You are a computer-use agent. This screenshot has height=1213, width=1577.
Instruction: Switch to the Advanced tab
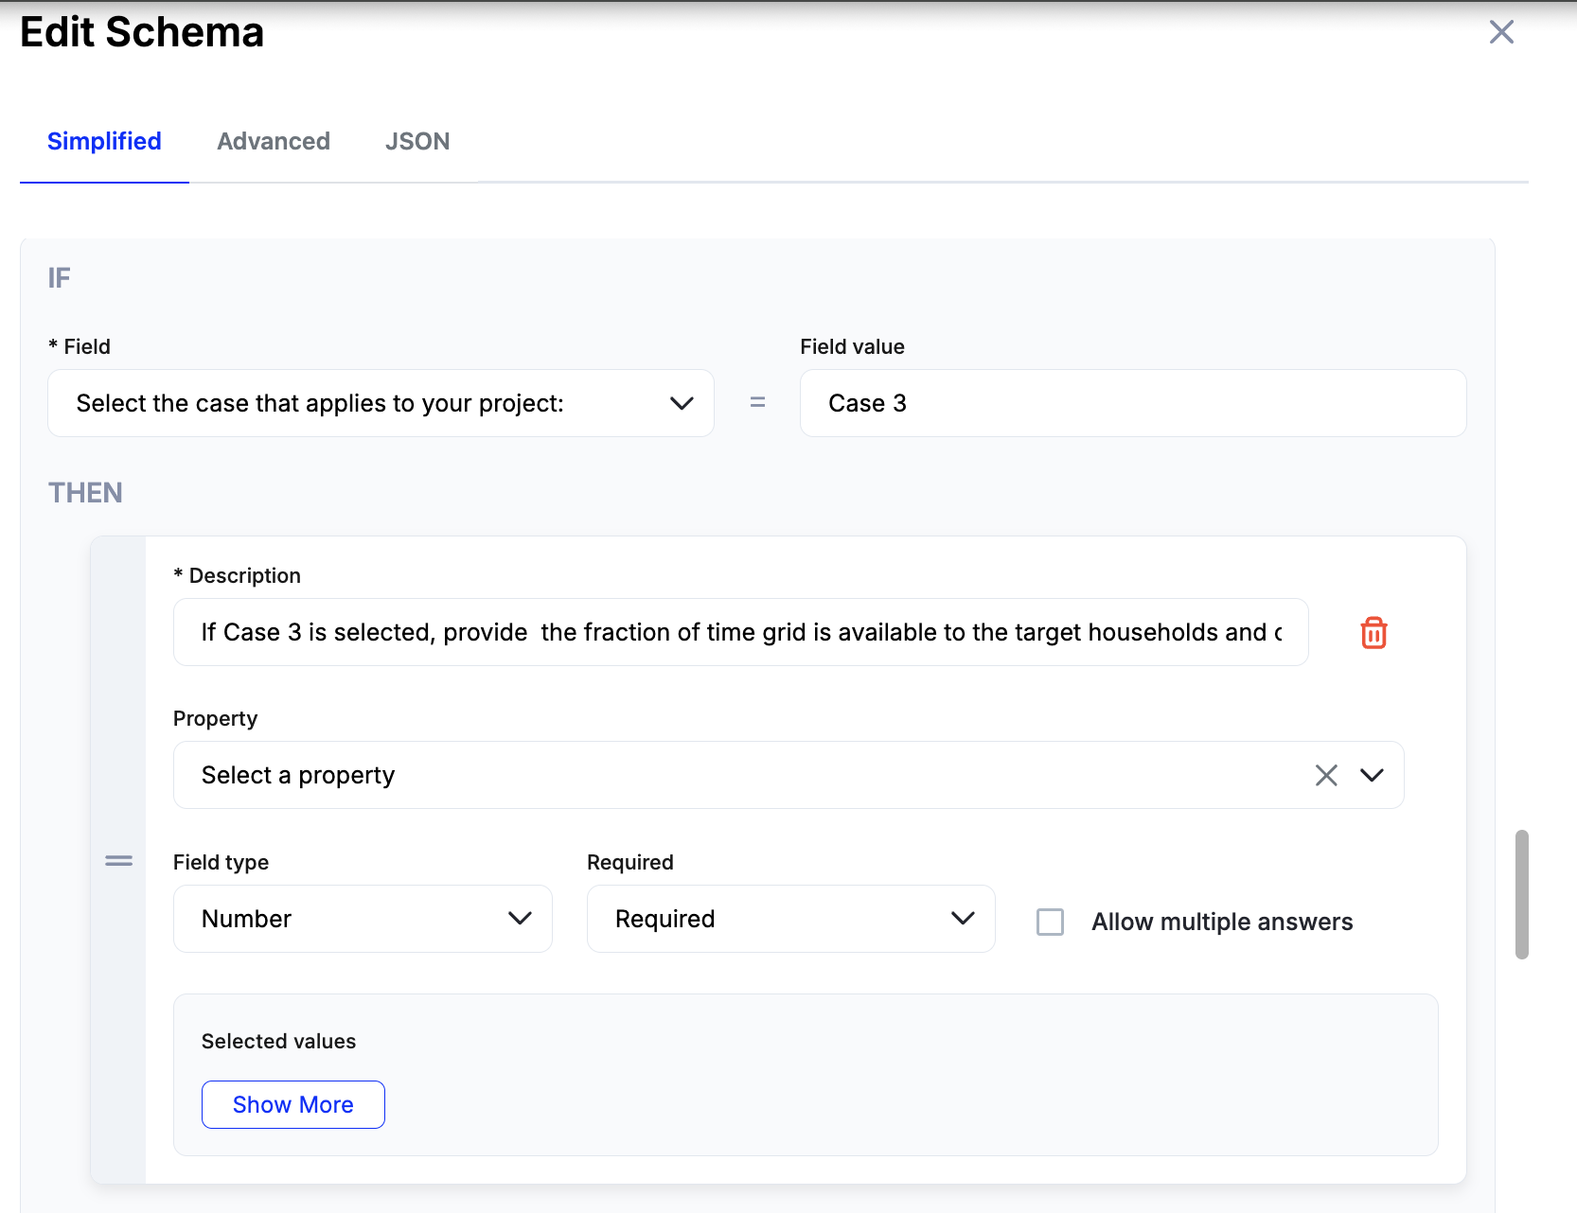click(274, 142)
